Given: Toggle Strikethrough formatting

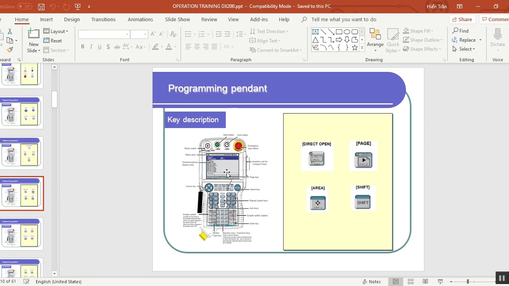Looking at the screenshot, I should coord(117,47).
